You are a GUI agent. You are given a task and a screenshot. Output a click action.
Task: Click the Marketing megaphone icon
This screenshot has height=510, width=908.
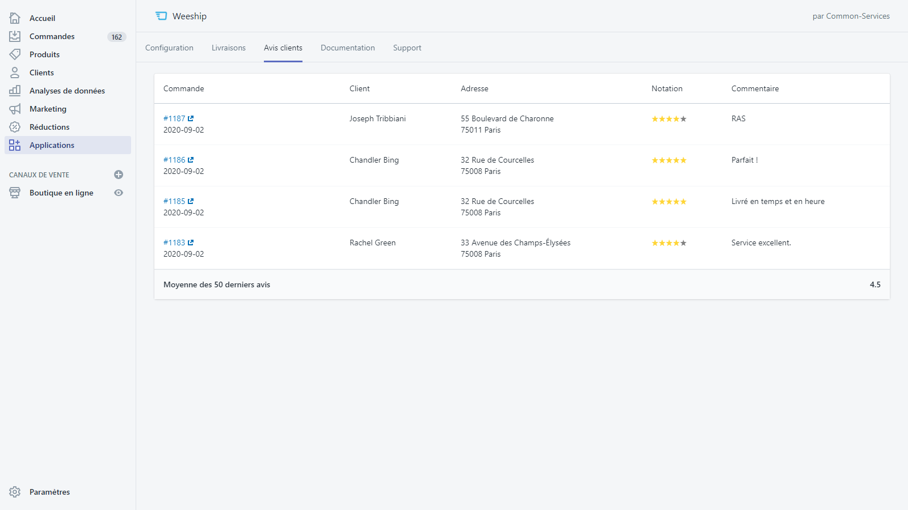tap(15, 109)
